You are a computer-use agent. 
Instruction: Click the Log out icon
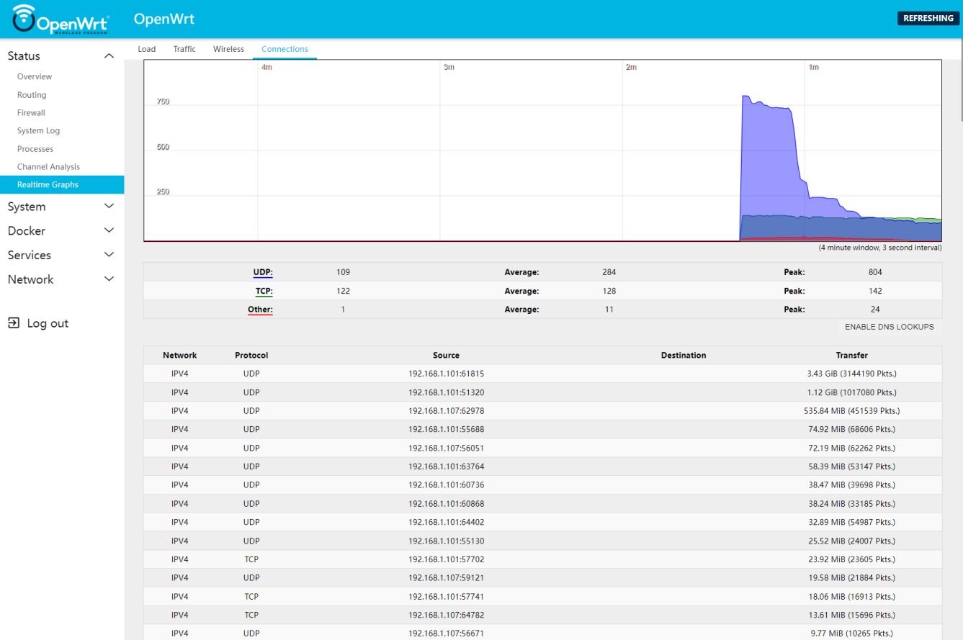(x=14, y=323)
